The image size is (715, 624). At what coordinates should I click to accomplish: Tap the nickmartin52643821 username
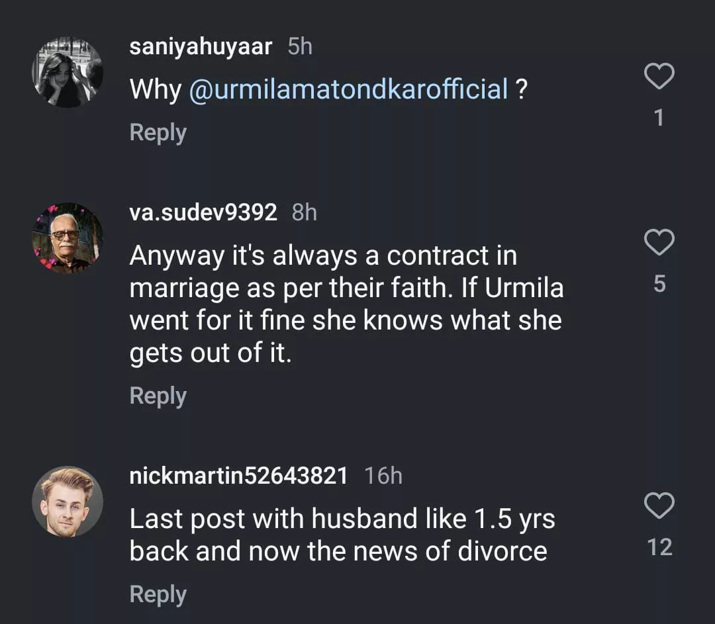238,476
